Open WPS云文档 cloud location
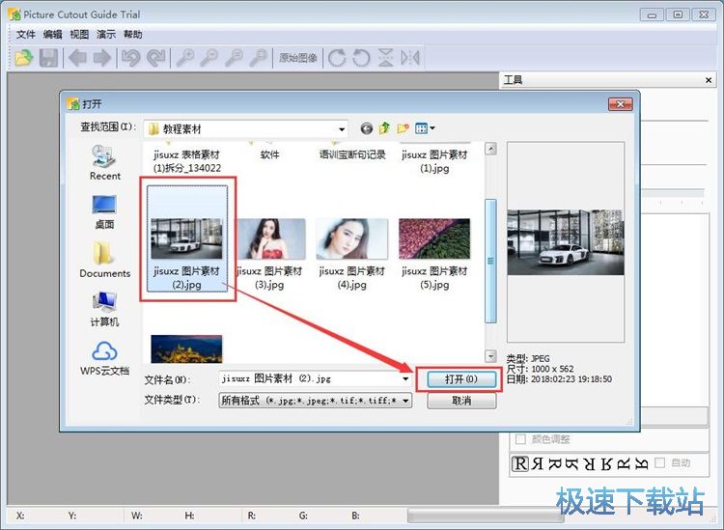The width and height of the screenshot is (724, 530). (105, 356)
